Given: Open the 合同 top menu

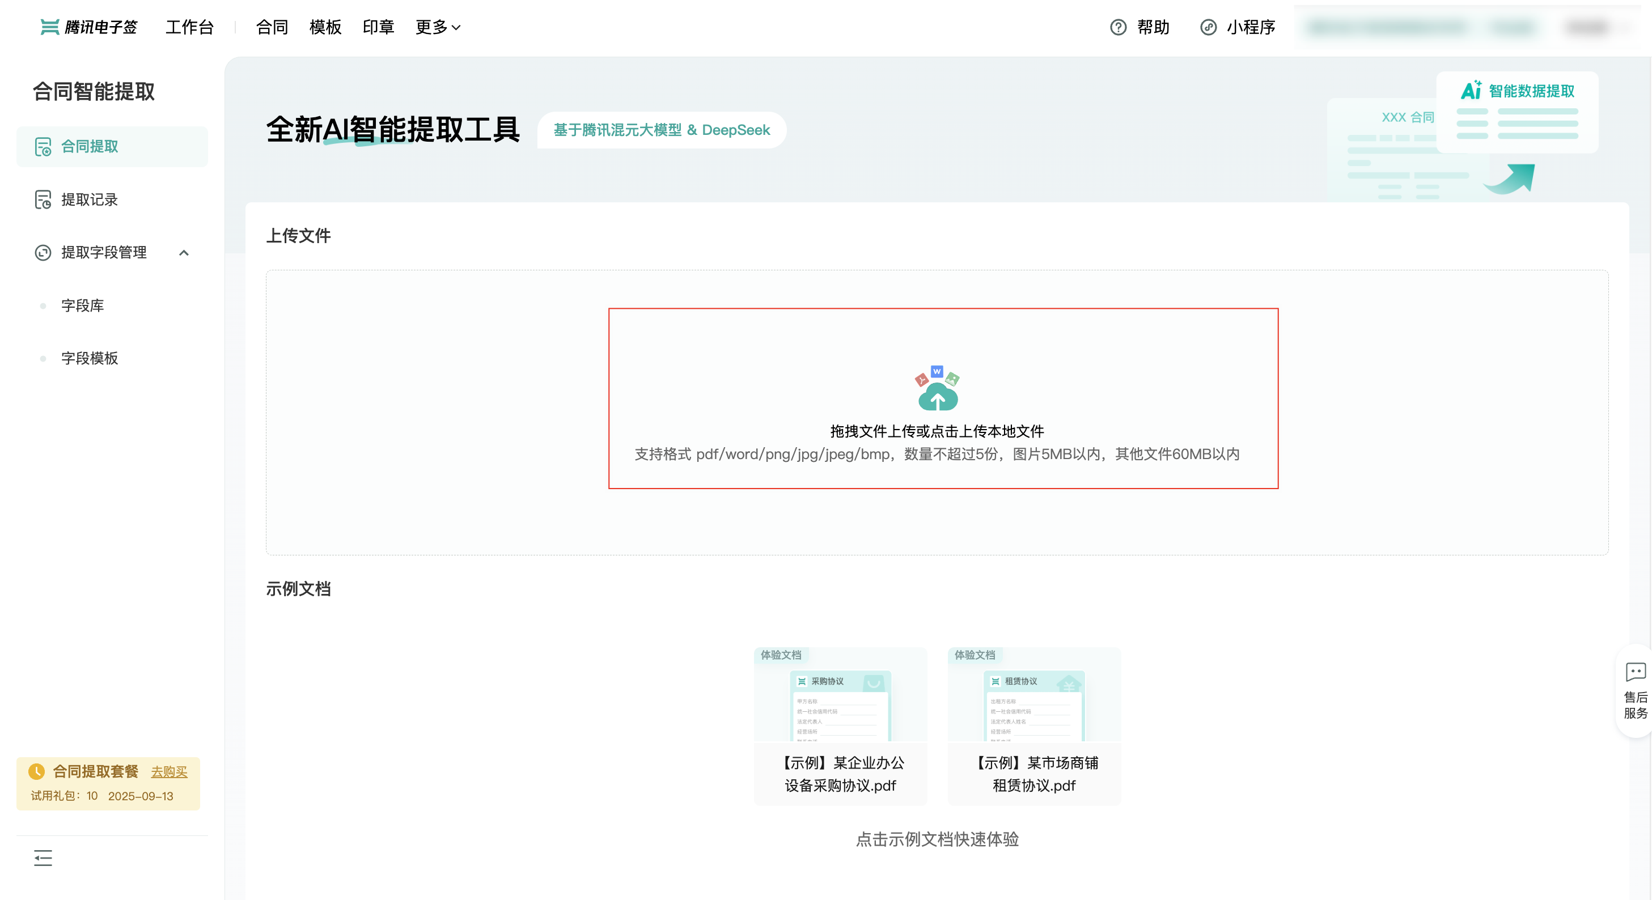Looking at the screenshot, I should (x=272, y=27).
